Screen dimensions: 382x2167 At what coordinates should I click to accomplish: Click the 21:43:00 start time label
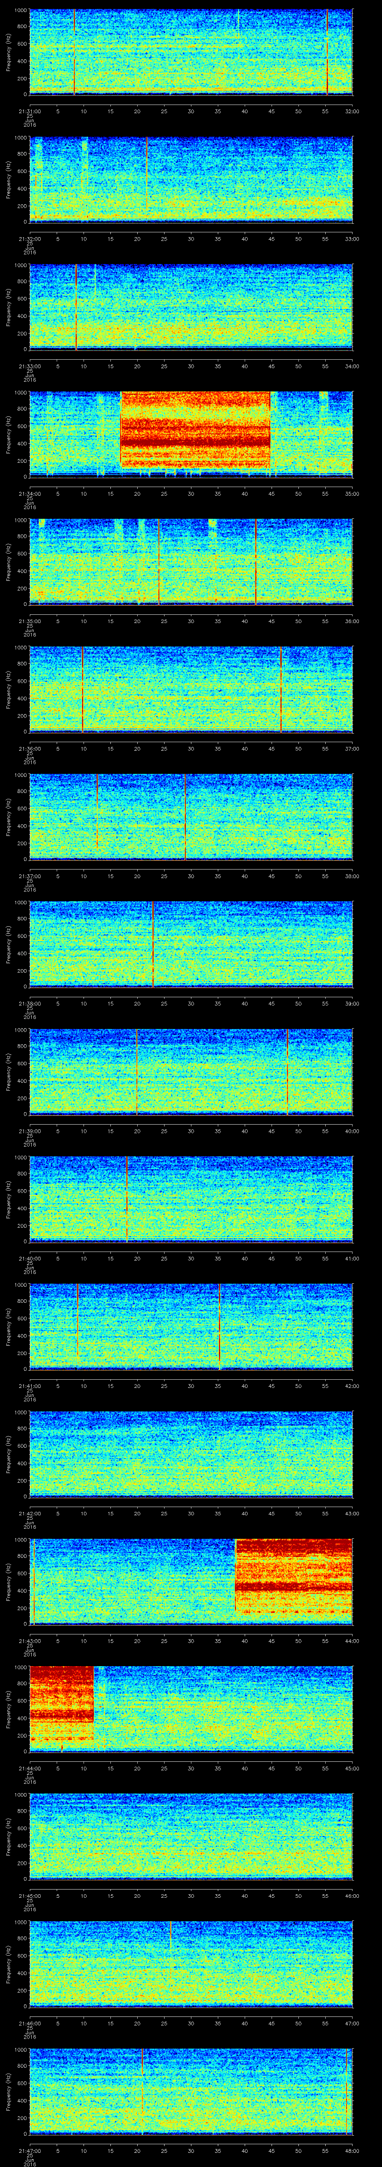point(29,1640)
